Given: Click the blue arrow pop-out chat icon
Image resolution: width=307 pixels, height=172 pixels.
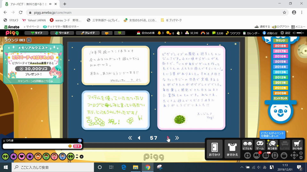Looking at the screenshot, I should [80, 140].
